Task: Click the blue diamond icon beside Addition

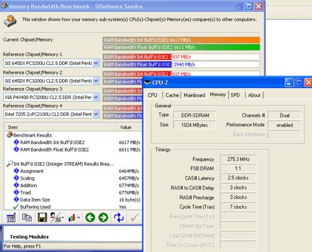Action: coord(16,185)
